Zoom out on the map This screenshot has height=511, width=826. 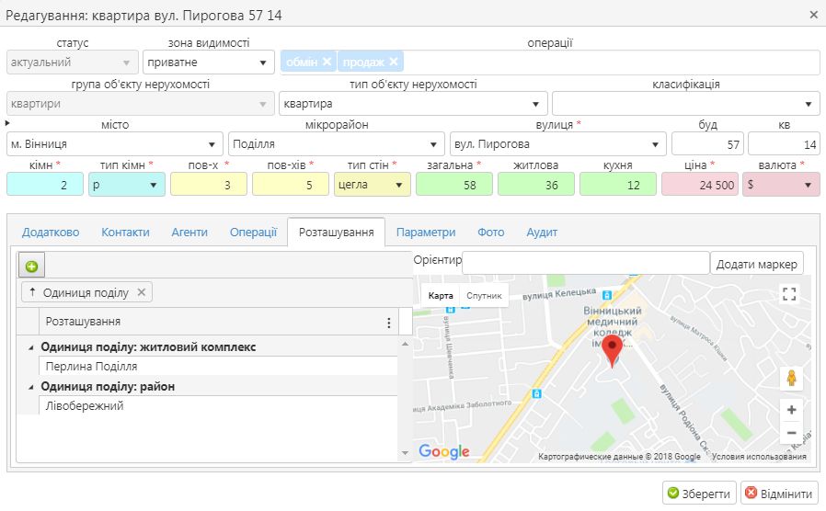(x=791, y=433)
